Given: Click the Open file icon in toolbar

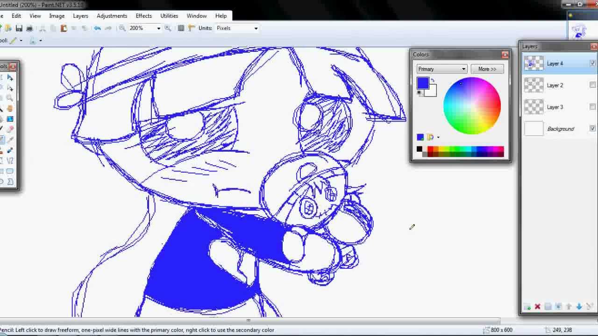Looking at the screenshot, I should click(8, 28).
